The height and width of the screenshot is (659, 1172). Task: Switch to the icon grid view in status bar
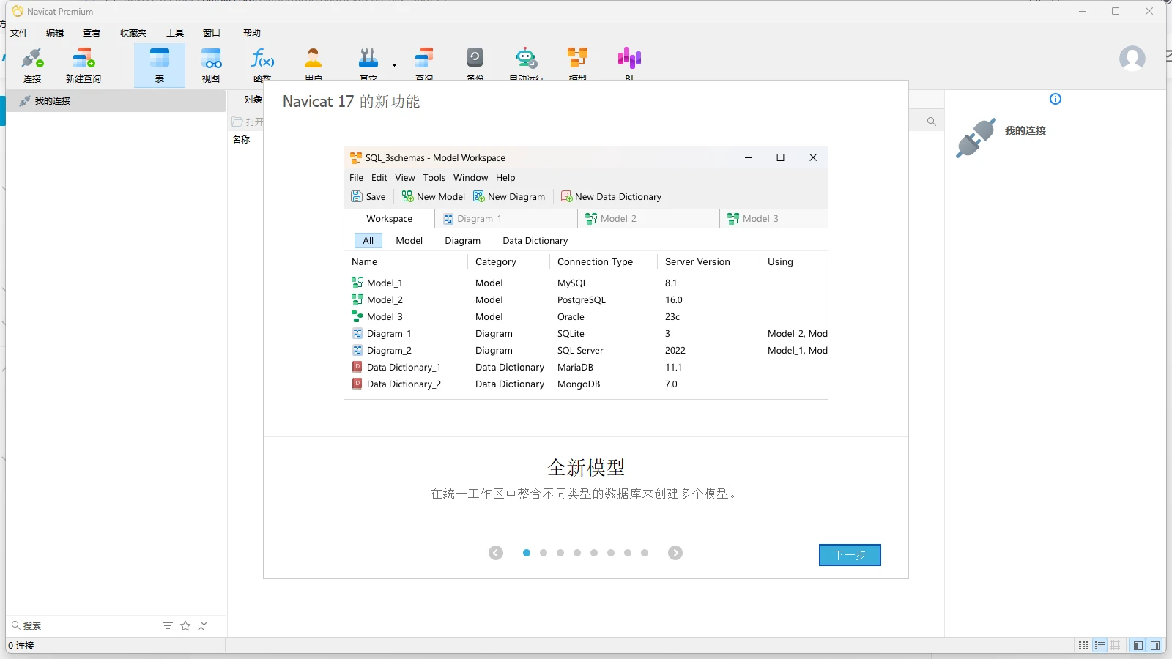(x=1083, y=645)
